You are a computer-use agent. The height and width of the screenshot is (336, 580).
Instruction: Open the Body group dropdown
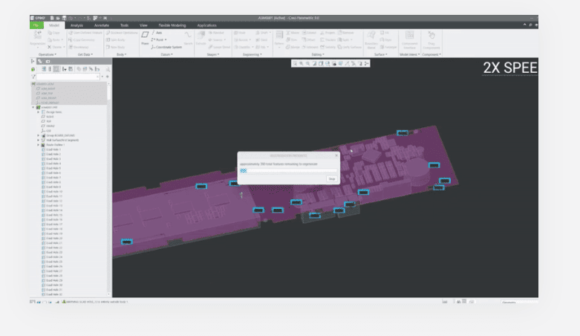point(121,54)
